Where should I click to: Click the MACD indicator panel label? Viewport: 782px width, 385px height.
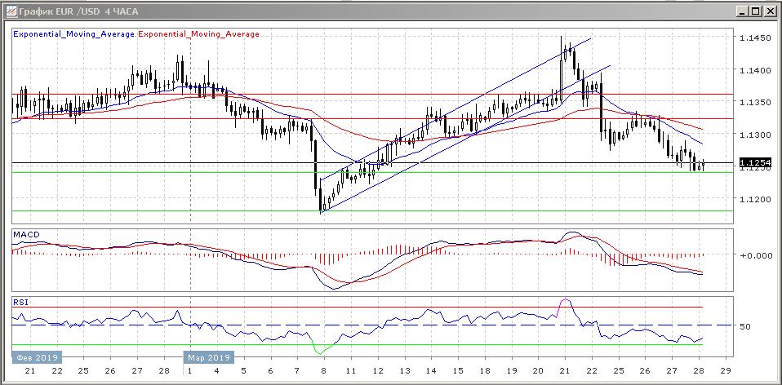[25, 235]
